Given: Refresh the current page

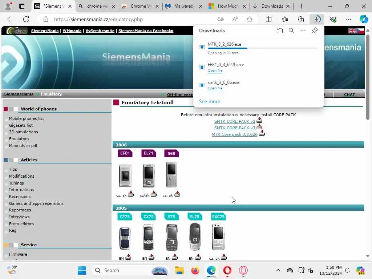Looking at the screenshot, I should (26, 19).
